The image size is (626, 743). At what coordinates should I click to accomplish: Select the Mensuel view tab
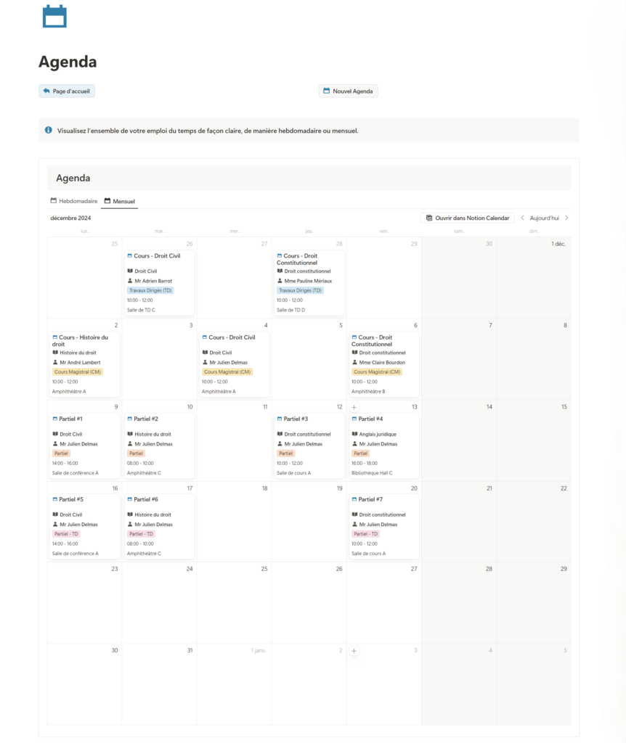coord(119,201)
